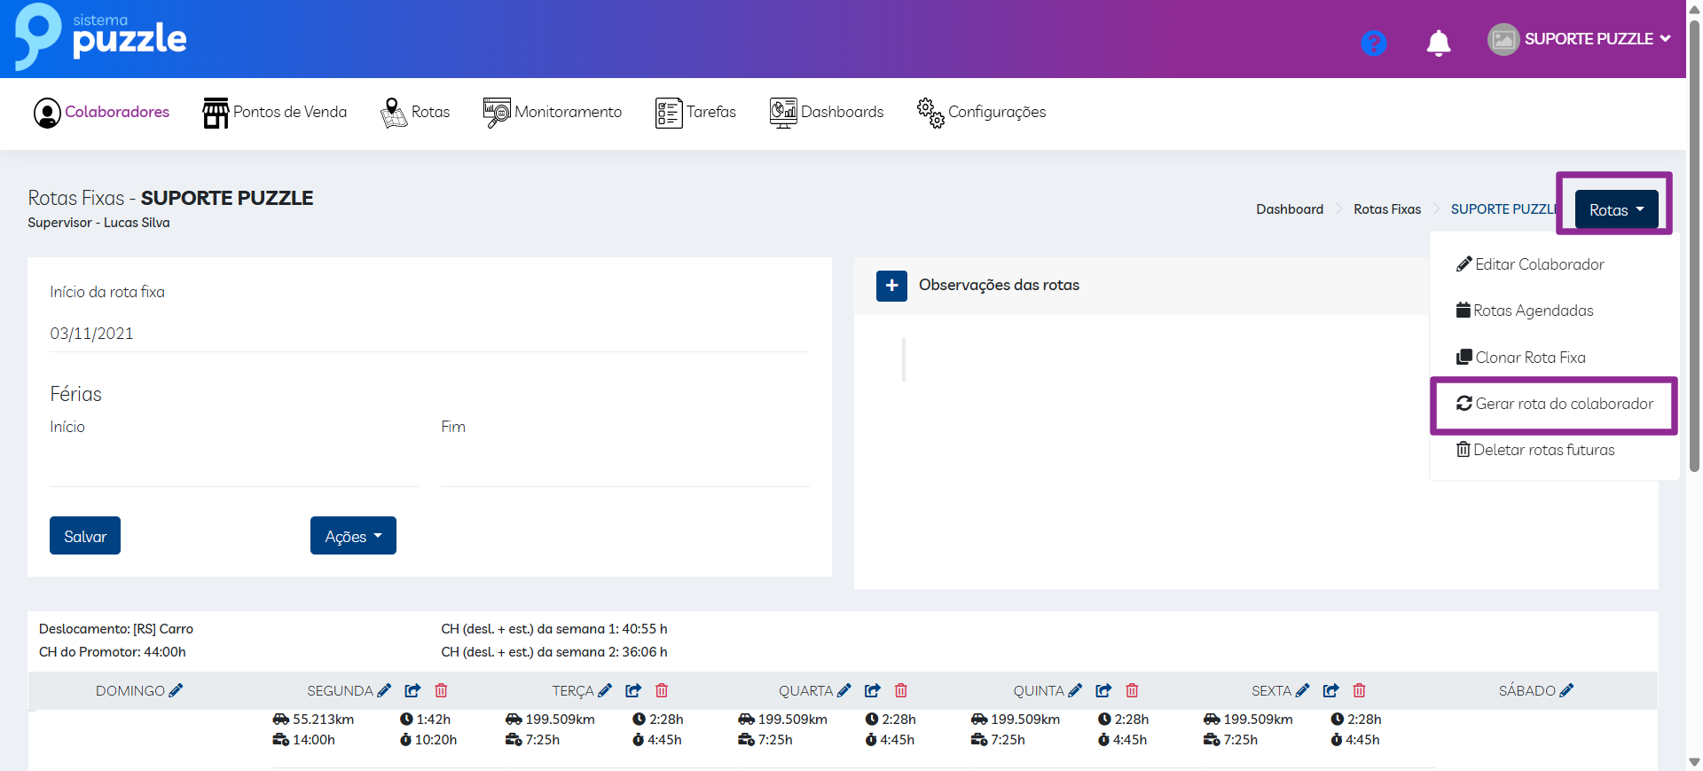Viewport: 1703px width, 771px height.
Task: Click the share icon next to TERÇA
Action: 633,690
